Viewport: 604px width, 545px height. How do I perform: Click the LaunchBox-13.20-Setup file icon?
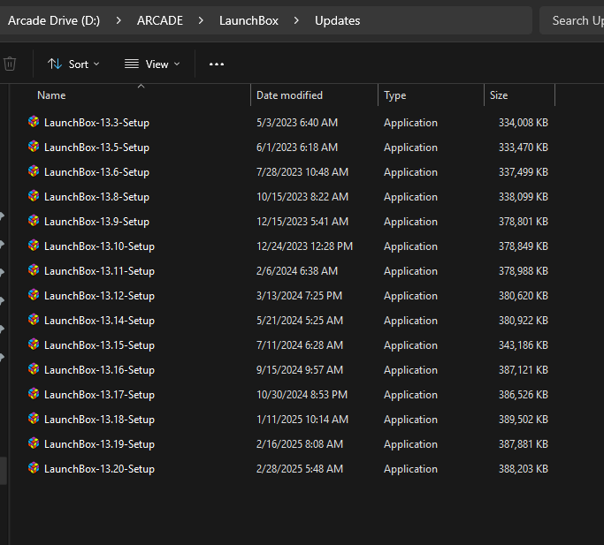click(x=34, y=468)
